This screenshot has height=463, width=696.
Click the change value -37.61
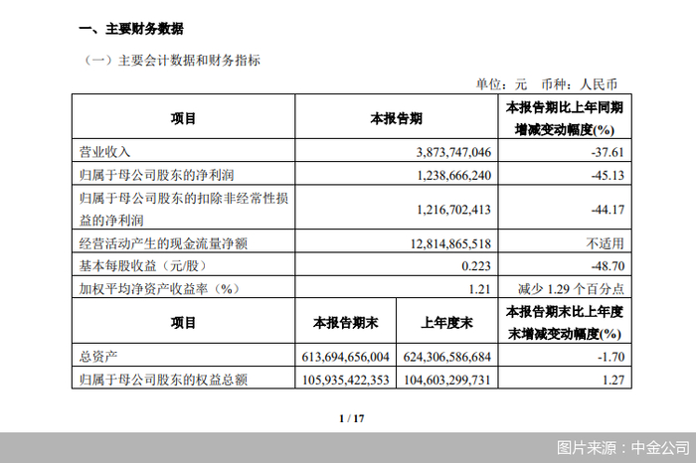pos(608,152)
